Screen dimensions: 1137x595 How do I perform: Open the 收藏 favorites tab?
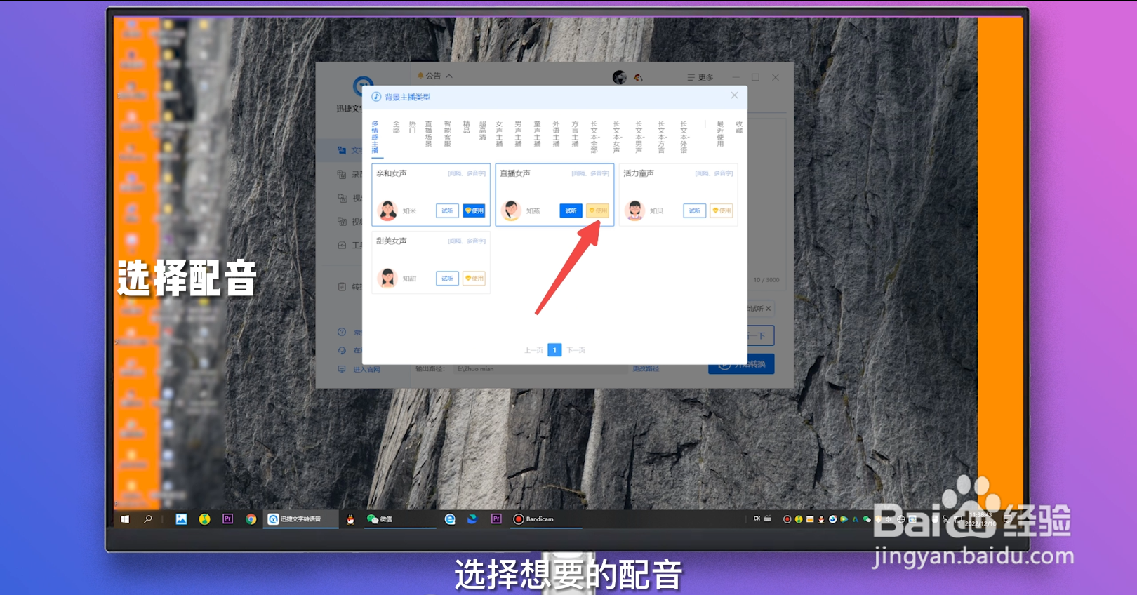(x=739, y=127)
